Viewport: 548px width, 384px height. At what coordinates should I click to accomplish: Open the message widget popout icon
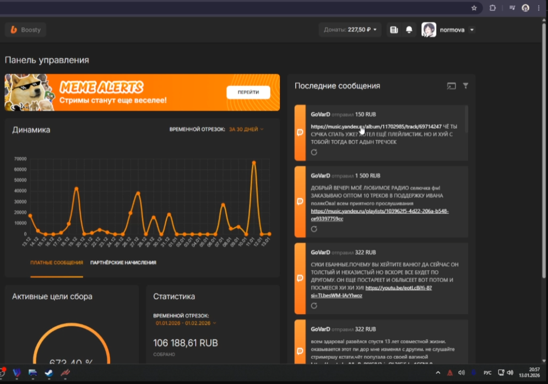point(451,86)
